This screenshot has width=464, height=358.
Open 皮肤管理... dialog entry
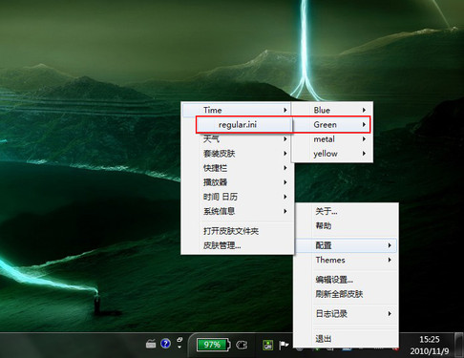[x=237, y=245]
